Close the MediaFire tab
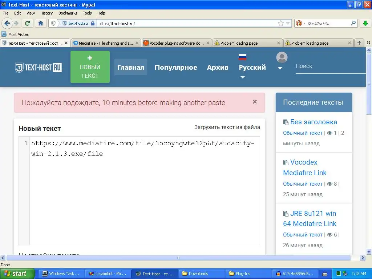The width and height of the screenshot is (372, 279). tap(137, 43)
